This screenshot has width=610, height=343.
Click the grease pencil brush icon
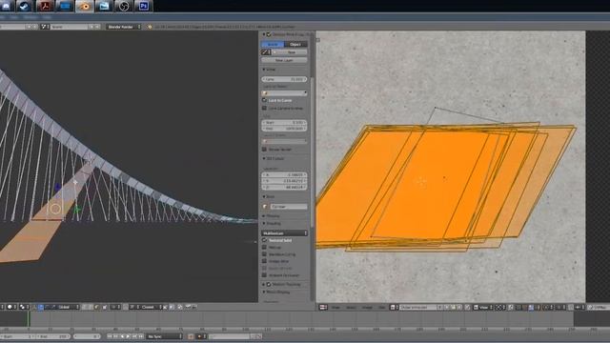click(x=266, y=52)
